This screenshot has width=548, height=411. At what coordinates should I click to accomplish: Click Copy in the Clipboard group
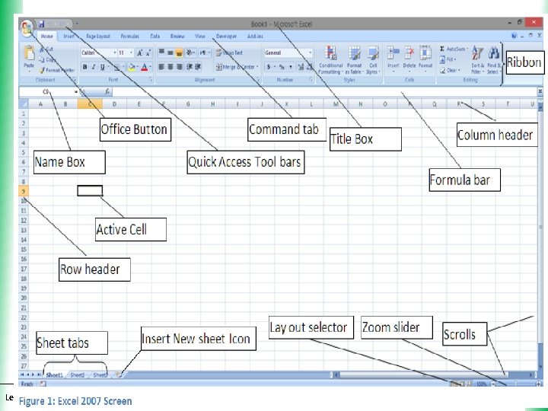click(47, 59)
